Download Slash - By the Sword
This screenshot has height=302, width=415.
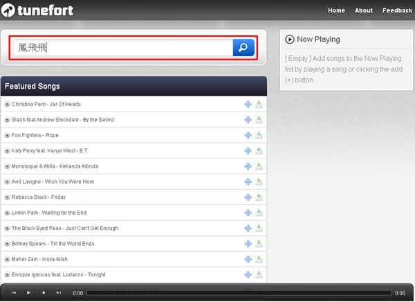click(x=259, y=120)
